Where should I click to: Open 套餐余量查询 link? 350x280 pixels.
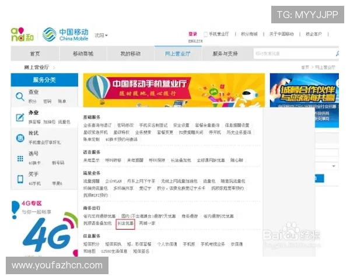207,125
